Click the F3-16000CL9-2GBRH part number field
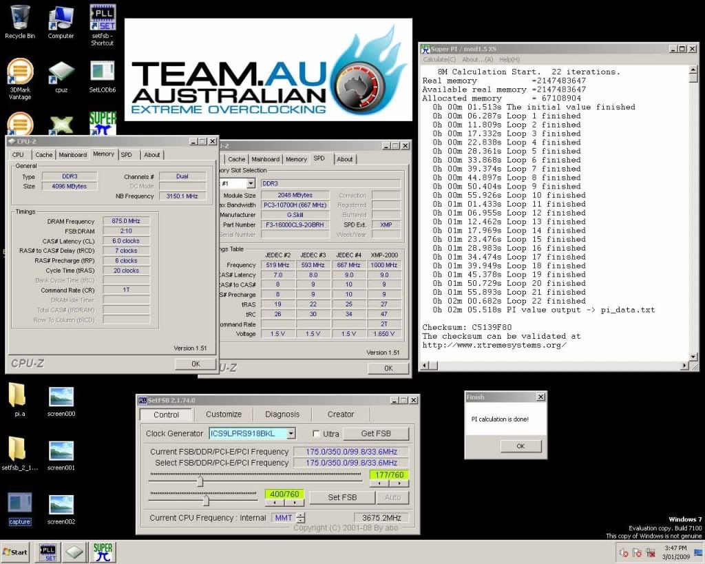 point(295,225)
